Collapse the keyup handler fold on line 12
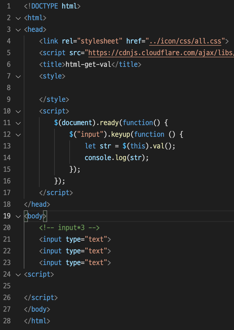Screen dimensions: 234x330 (x=18, y=135)
